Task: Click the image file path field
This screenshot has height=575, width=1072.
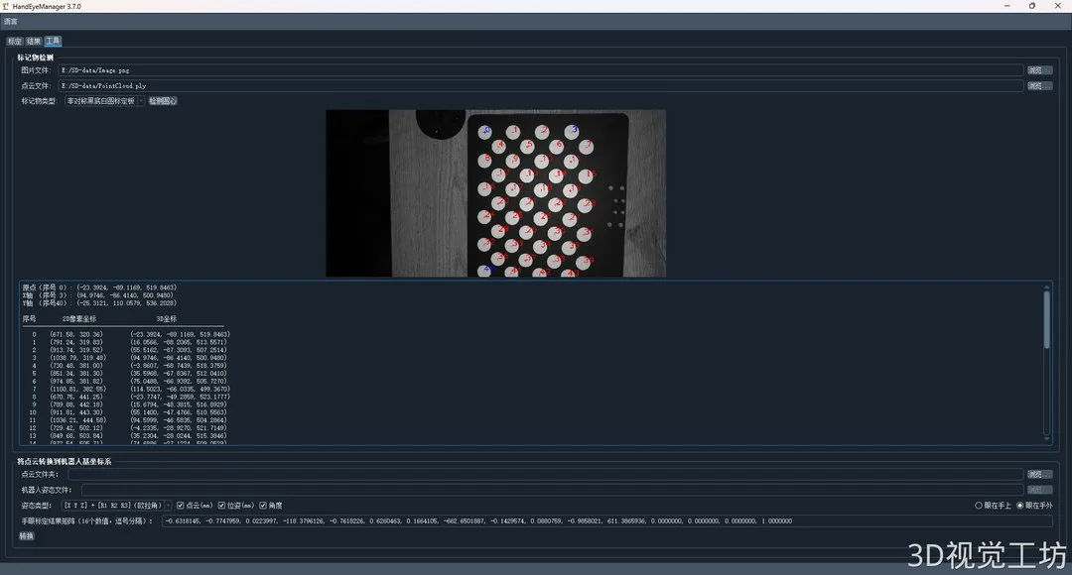Action: pos(540,70)
